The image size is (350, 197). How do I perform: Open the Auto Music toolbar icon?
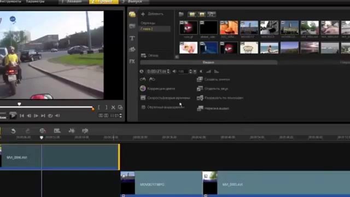coord(85,131)
